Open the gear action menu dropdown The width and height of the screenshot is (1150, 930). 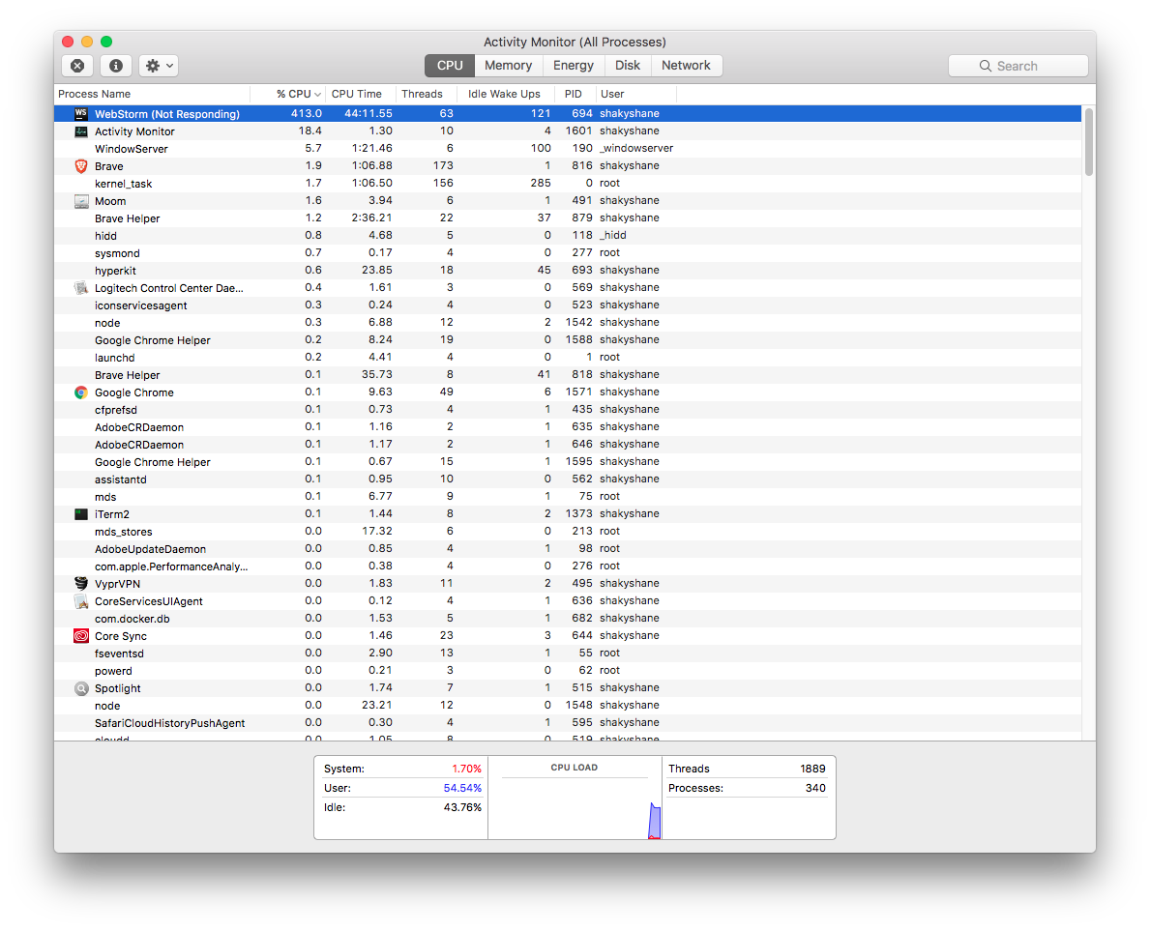160,66
